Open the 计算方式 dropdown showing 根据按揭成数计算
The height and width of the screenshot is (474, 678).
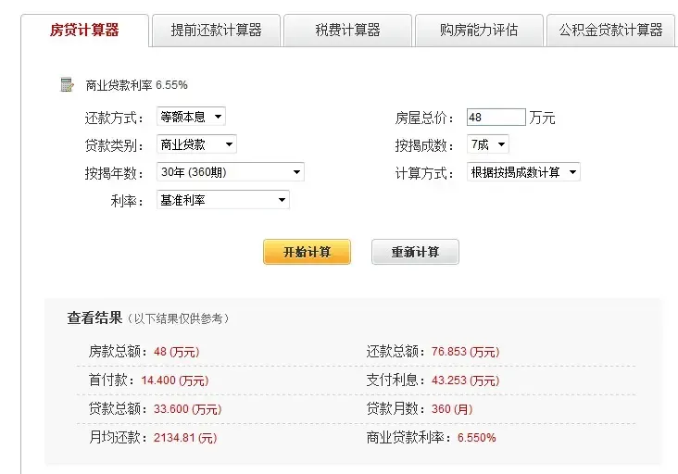pyautogui.click(x=523, y=172)
